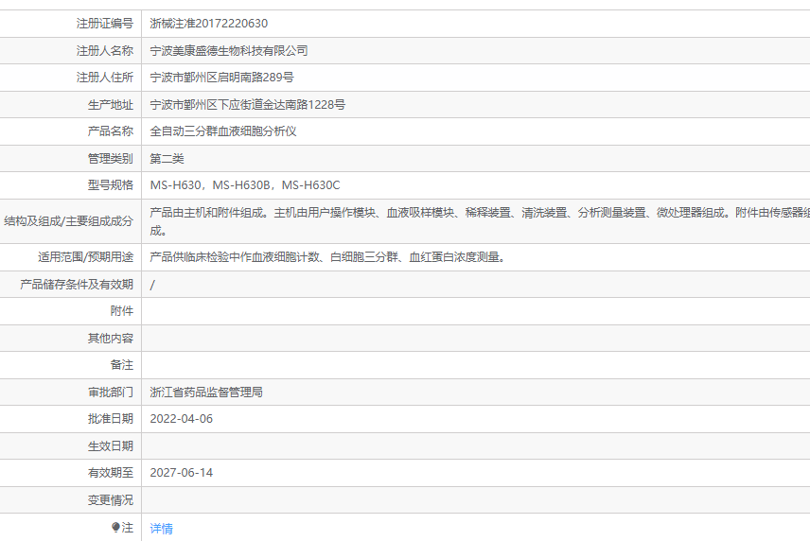Click the 注册人住所 label
Screen dimensions: 810x541
point(105,78)
